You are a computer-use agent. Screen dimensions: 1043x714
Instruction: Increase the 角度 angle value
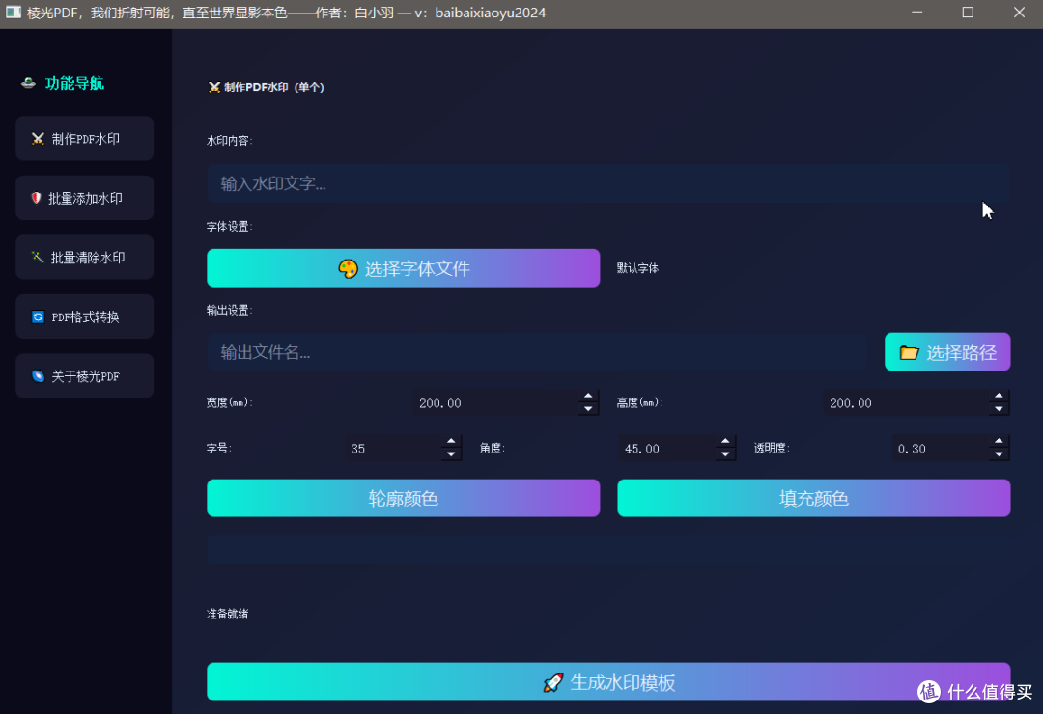[725, 442]
